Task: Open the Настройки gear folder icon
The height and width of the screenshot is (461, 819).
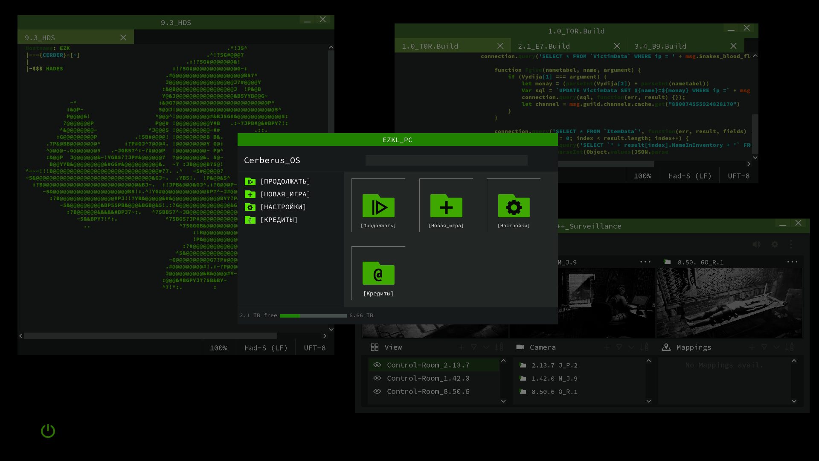Action: (x=514, y=206)
